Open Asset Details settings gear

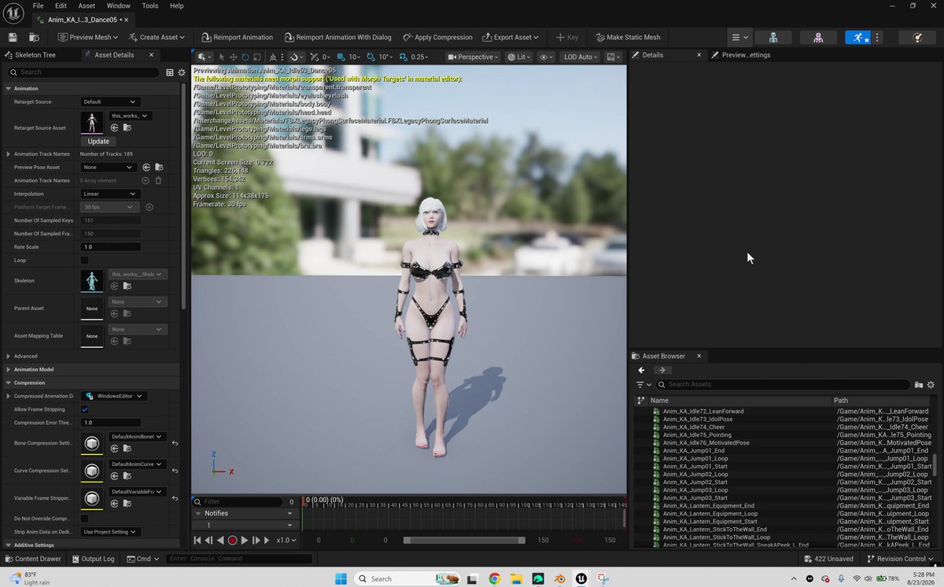182,72
